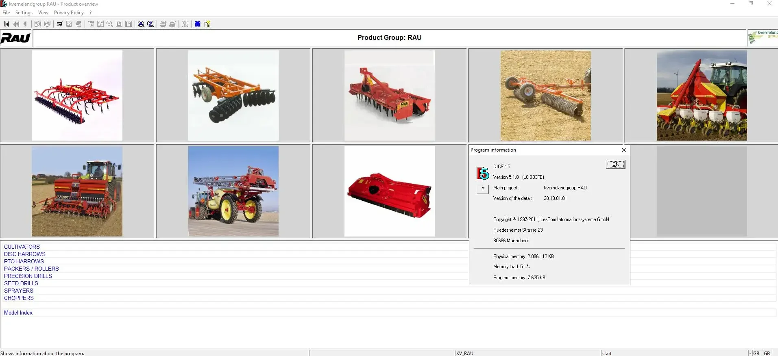Open the shopping cart from the toolbar
778x356 pixels.
pos(59,24)
